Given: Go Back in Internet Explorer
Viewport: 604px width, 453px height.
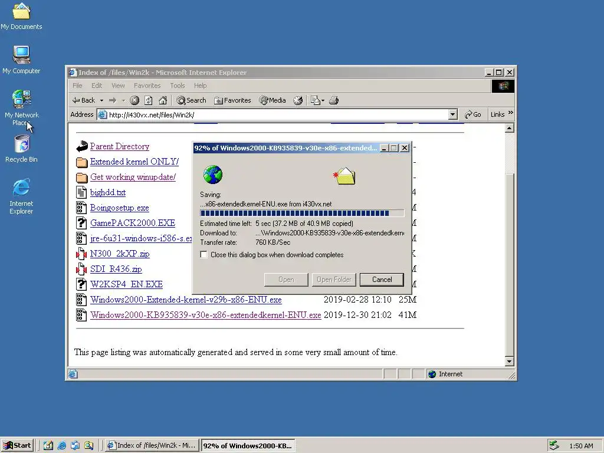Looking at the screenshot, I should point(84,100).
